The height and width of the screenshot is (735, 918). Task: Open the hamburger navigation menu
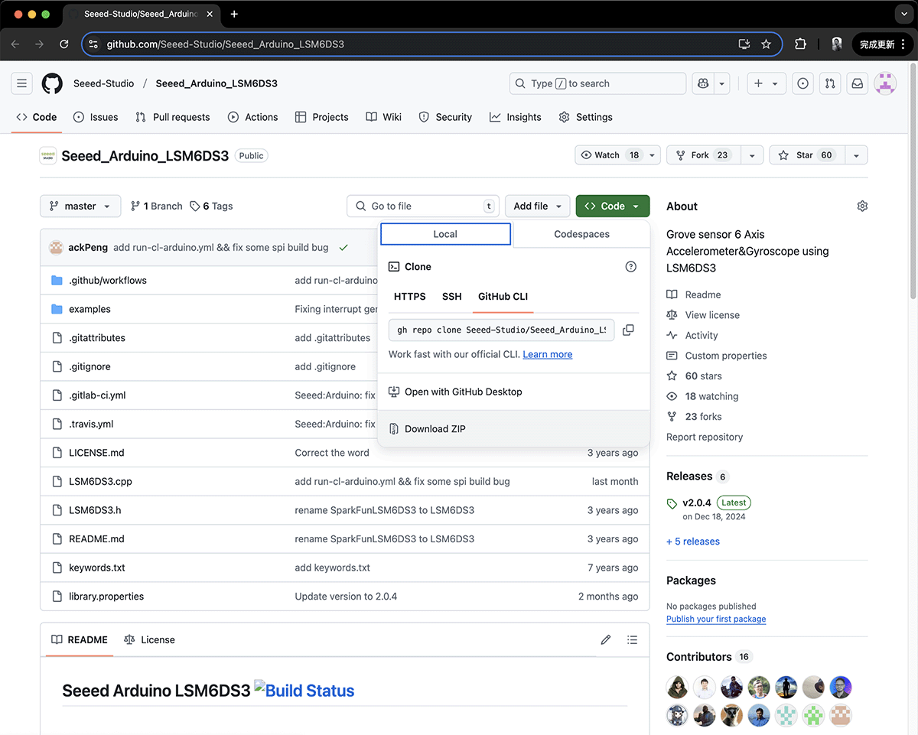(22, 83)
